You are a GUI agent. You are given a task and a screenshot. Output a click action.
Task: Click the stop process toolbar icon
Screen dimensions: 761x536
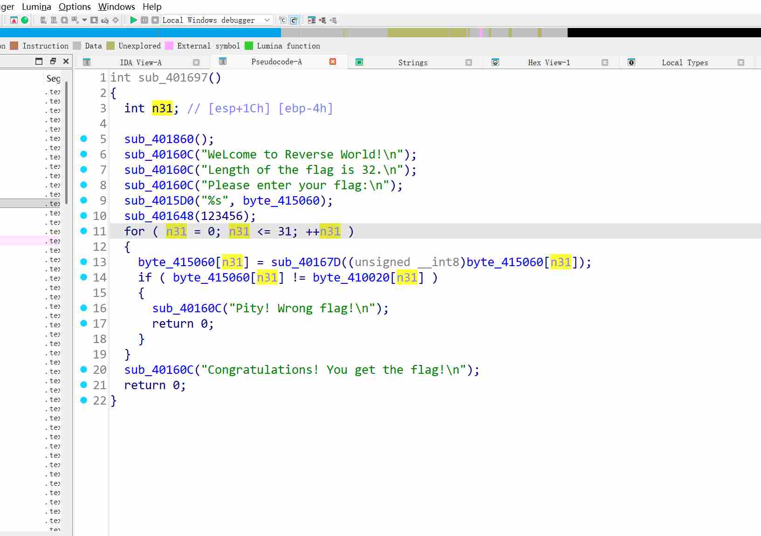coord(155,20)
